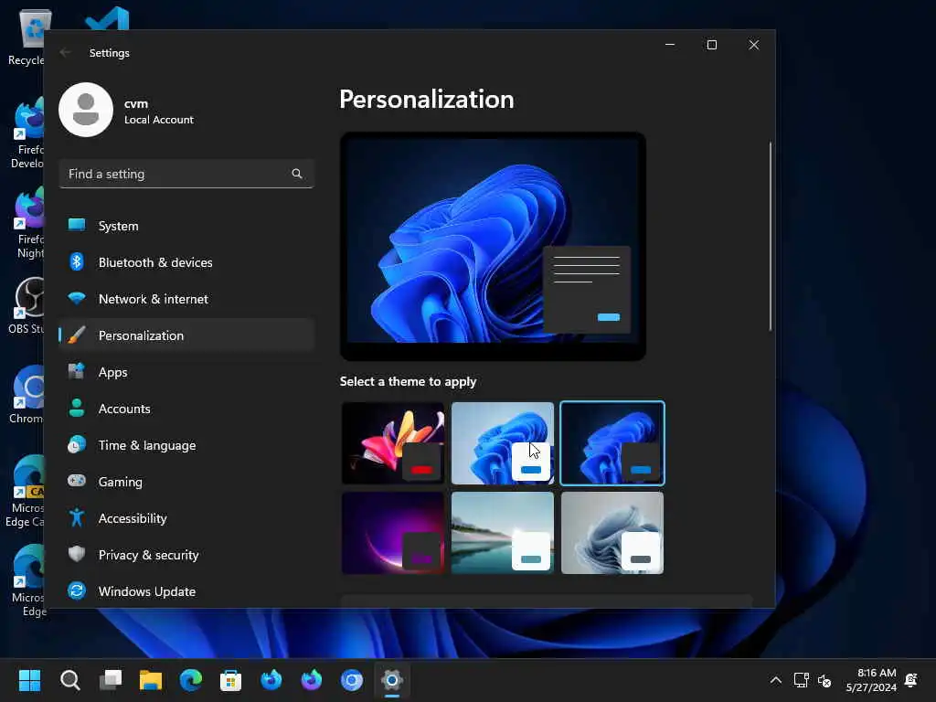The width and height of the screenshot is (936, 702).
Task: Launch Firefox Developer Edition from taskbar
Action: pos(271,680)
